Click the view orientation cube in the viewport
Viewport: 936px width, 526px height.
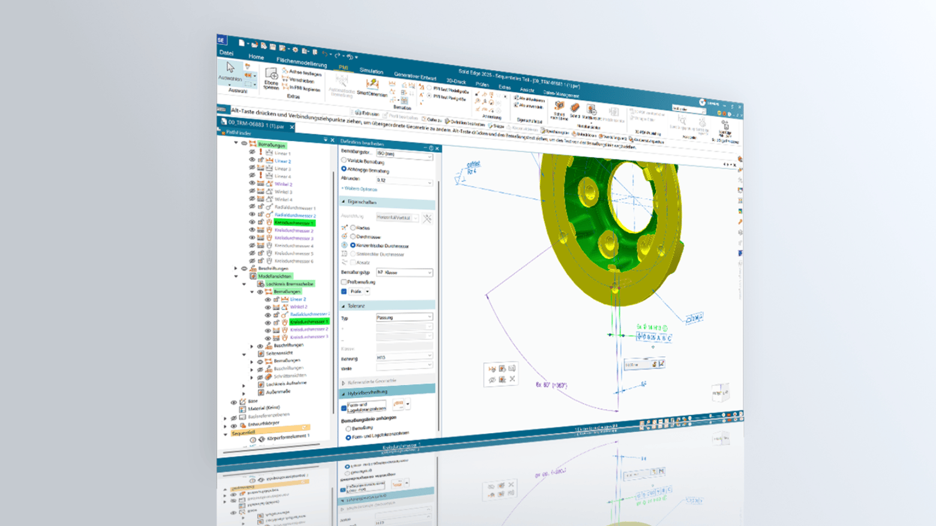point(719,393)
